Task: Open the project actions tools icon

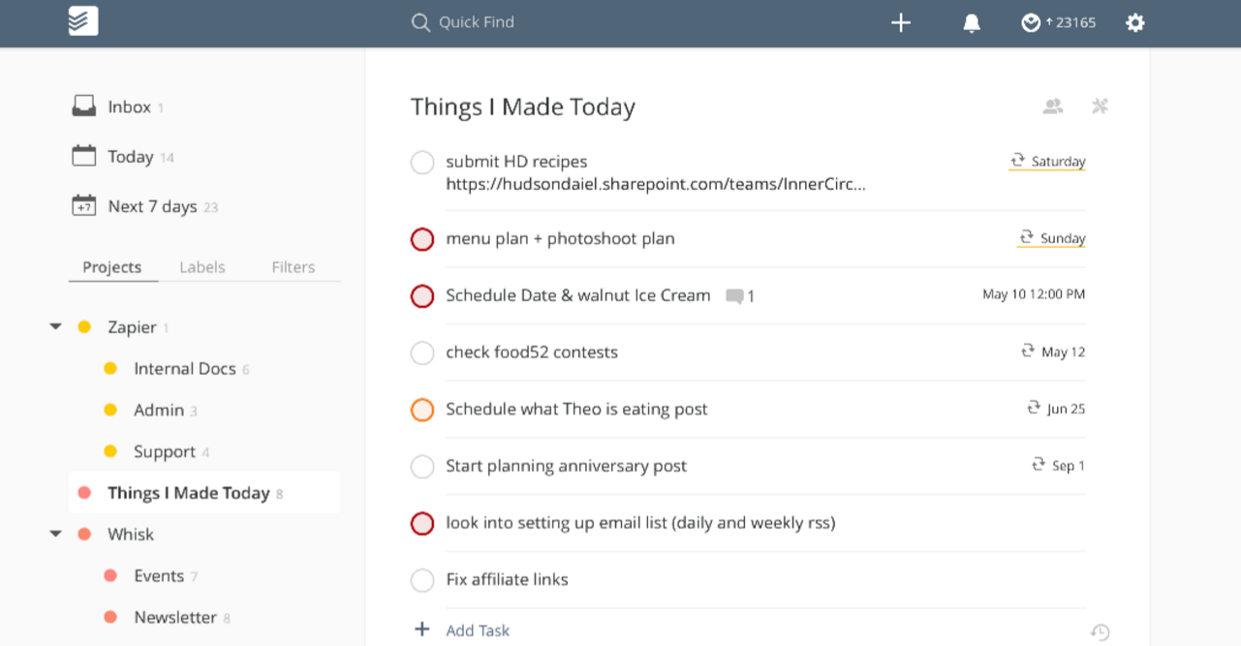Action: pyautogui.click(x=1100, y=107)
